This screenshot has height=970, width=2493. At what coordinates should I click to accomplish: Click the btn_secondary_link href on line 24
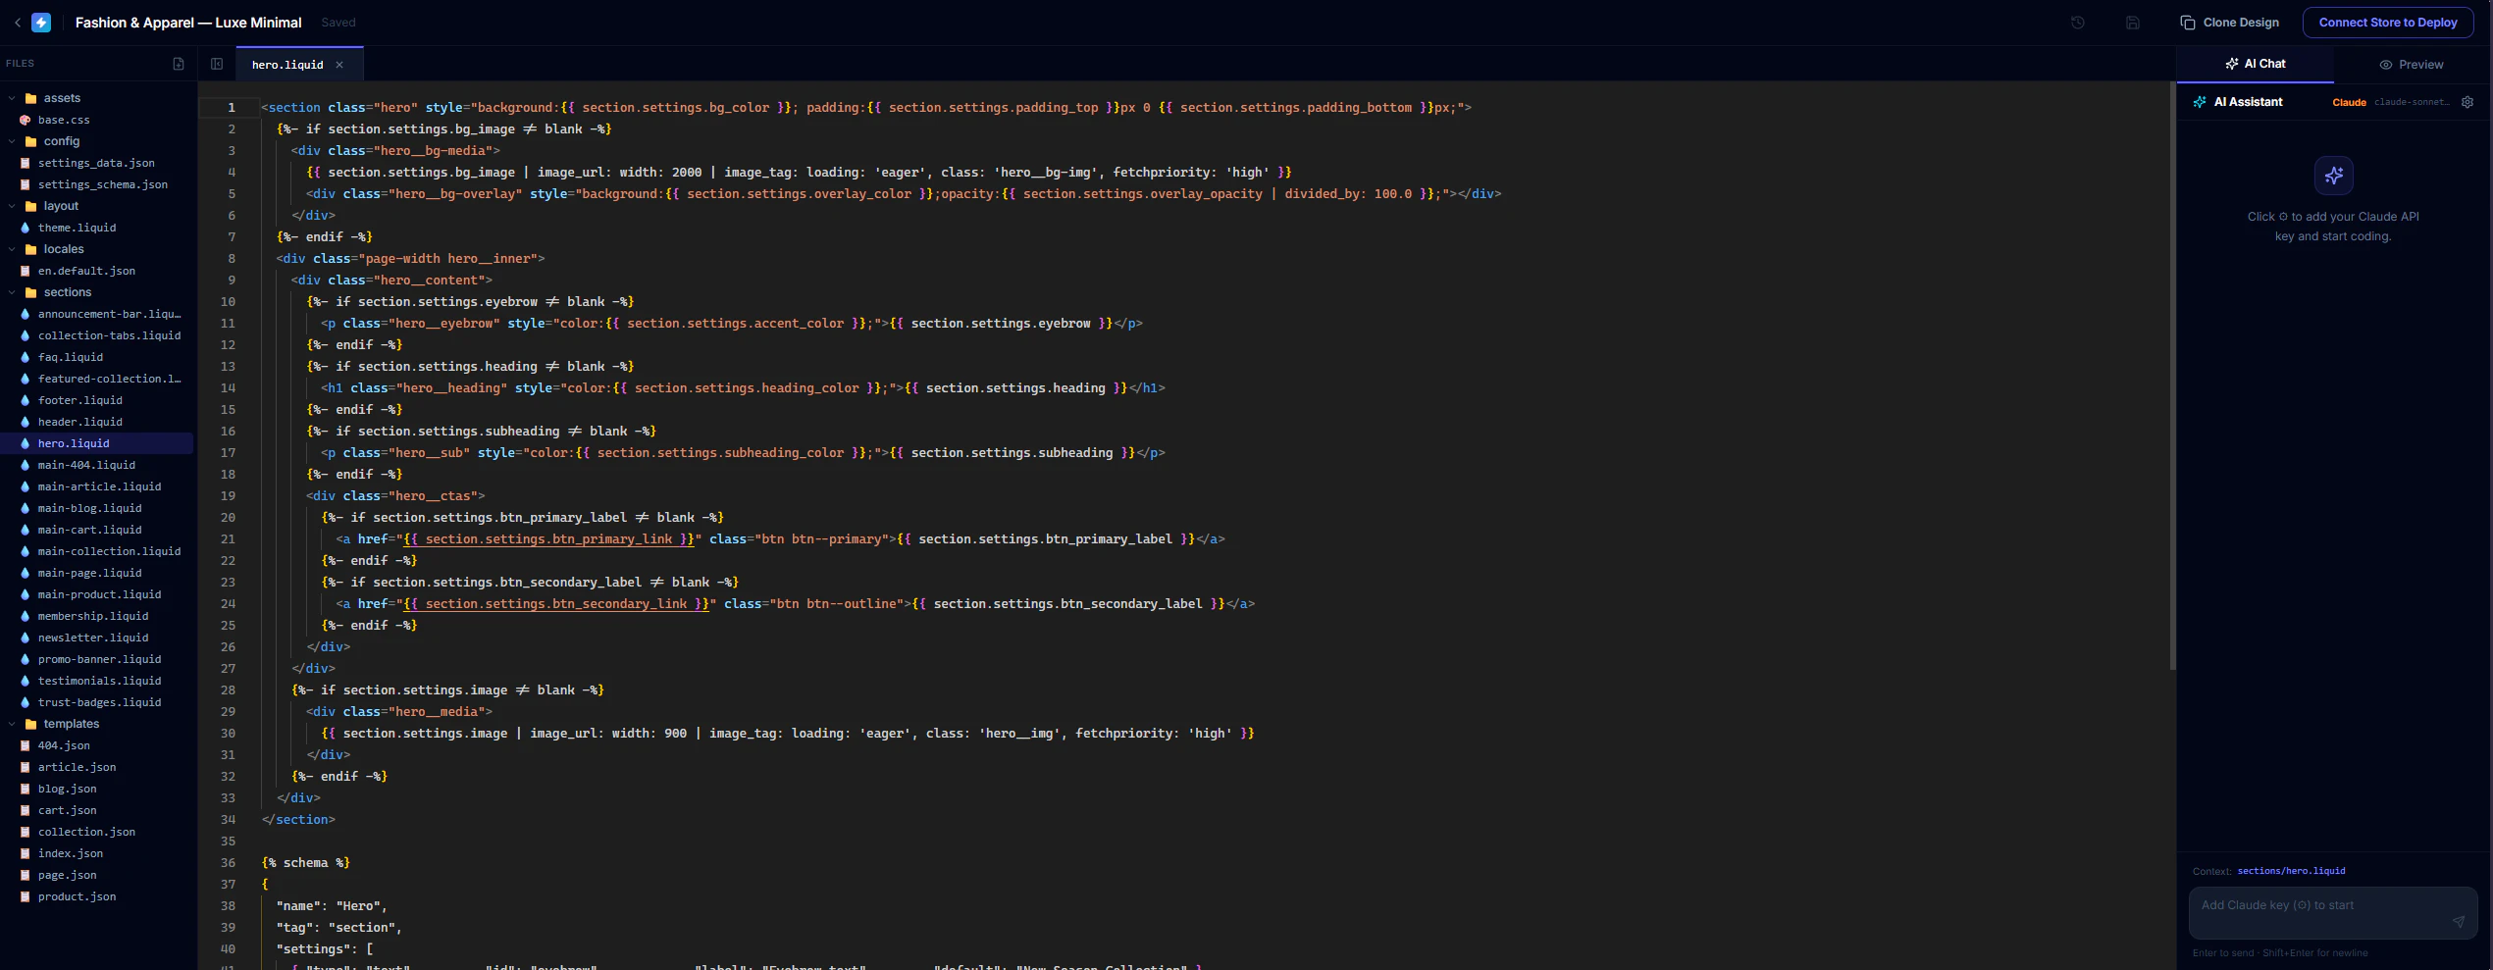[556, 604]
